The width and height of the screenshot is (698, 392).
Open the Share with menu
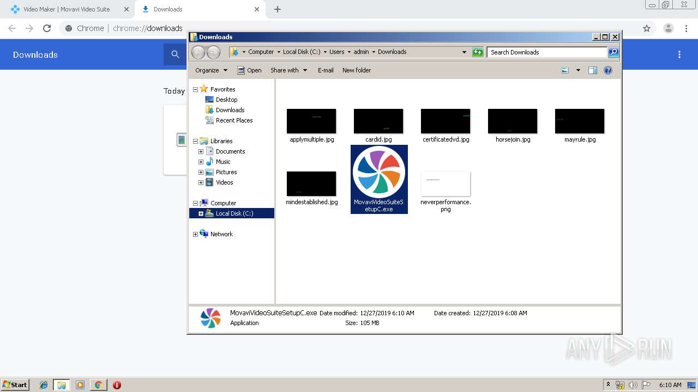[x=289, y=70]
